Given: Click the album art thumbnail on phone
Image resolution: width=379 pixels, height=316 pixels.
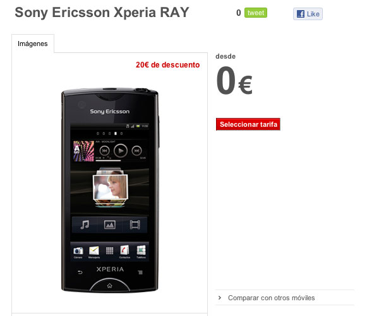Looking at the screenshot, I should point(83,151).
